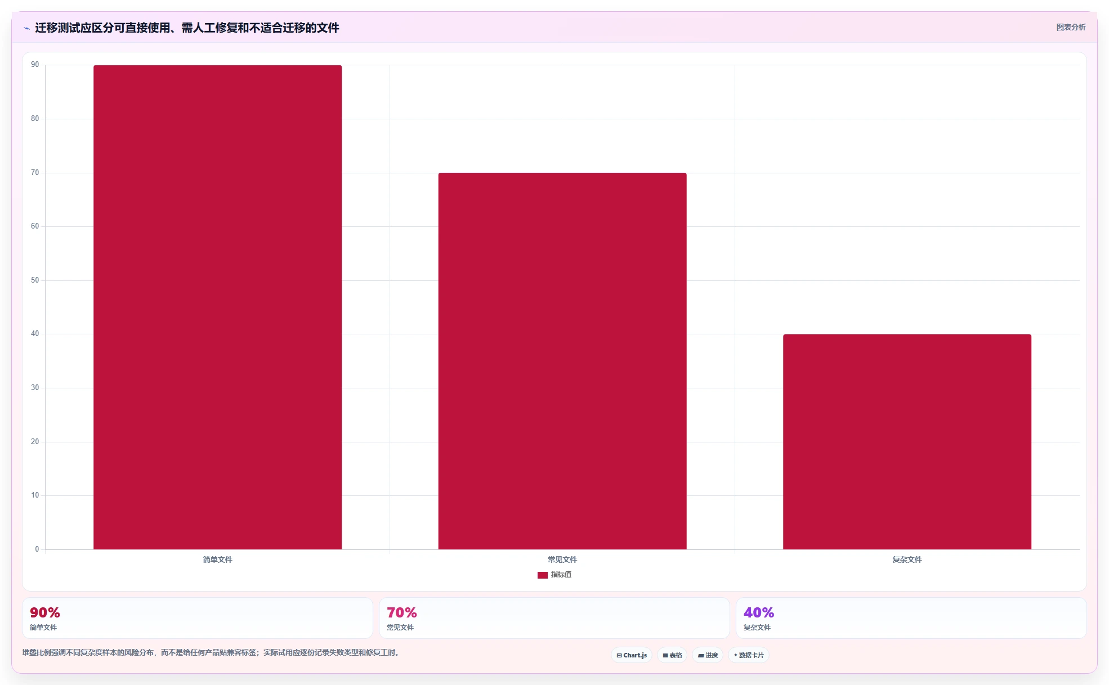The height and width of the screenshot is (685, 1109).
Task: Click the Chart.js tag pill
Action: [x=632, y=655]
